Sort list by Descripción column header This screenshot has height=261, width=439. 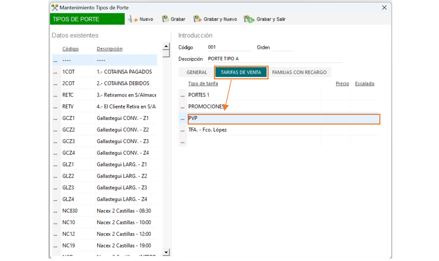coord(110,49)
